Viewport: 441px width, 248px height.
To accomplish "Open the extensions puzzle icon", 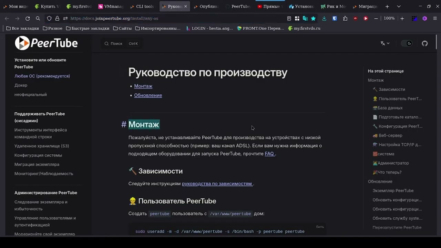I will point(345,18).
